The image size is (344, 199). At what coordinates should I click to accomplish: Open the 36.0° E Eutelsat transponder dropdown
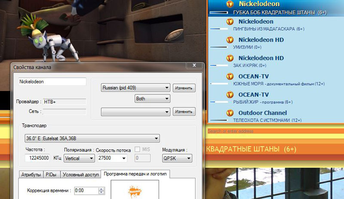(x=92, y=138)
